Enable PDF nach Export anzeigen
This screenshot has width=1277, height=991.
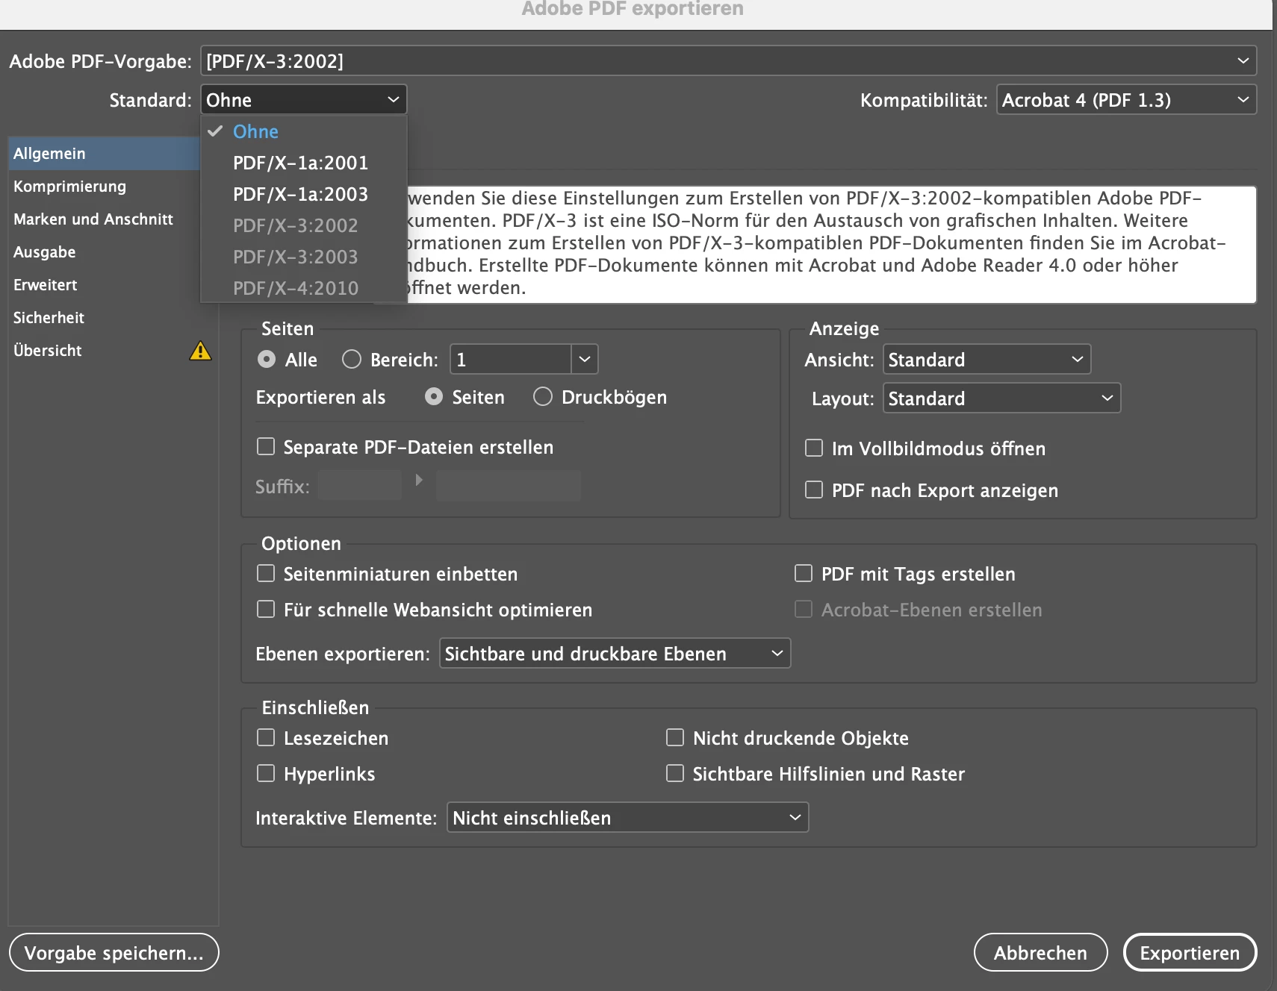click(x=814, y=490)
